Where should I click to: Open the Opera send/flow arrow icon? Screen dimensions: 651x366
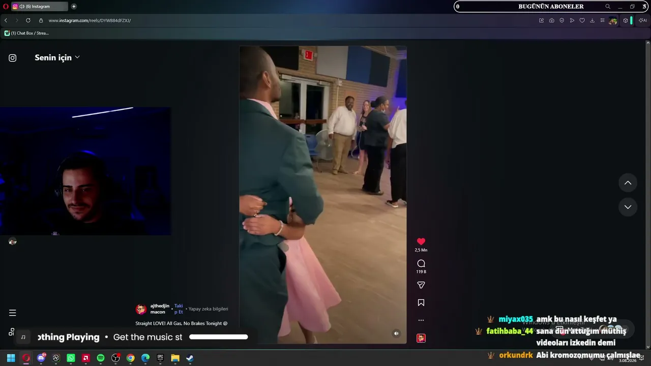572,20
